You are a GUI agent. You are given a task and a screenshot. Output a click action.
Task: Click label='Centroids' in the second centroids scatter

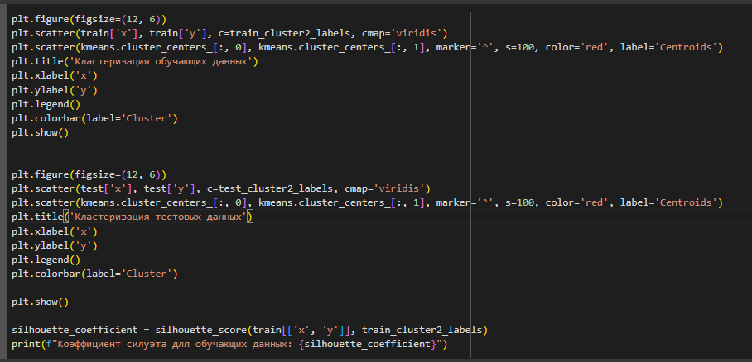(668, 203)
